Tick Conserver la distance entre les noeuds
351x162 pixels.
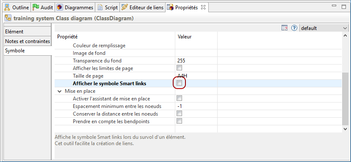pyautogui.click(x=179, y=113)
